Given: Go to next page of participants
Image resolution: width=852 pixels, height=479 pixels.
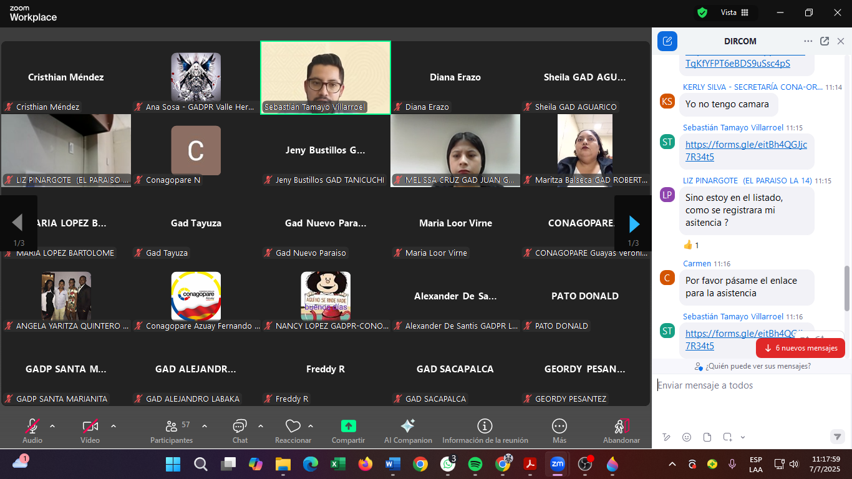Looking at the screenshot, I should 634,224.
